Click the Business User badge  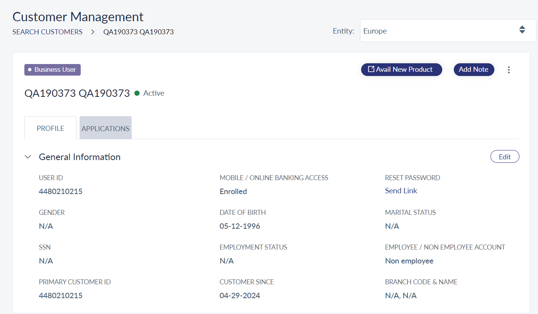click(x=53, y=70)
